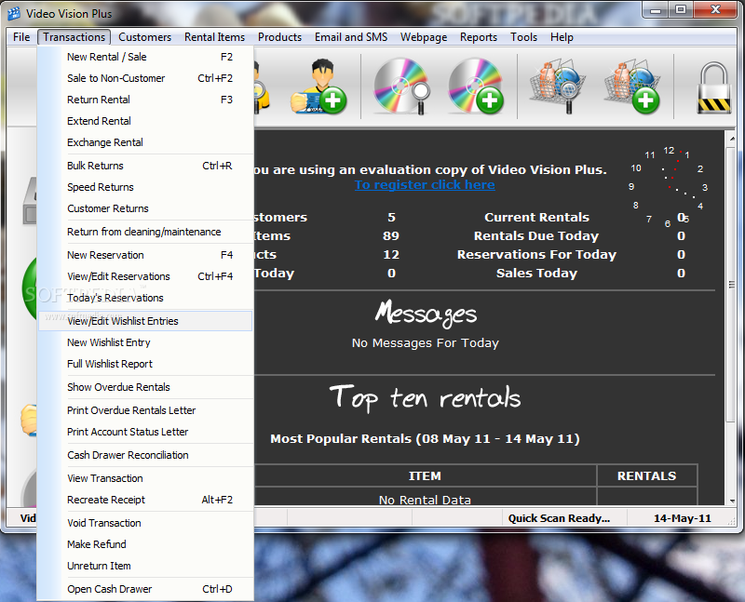Click the RENTALS column header
Screen dimensions: 745x602
(646, 475)
